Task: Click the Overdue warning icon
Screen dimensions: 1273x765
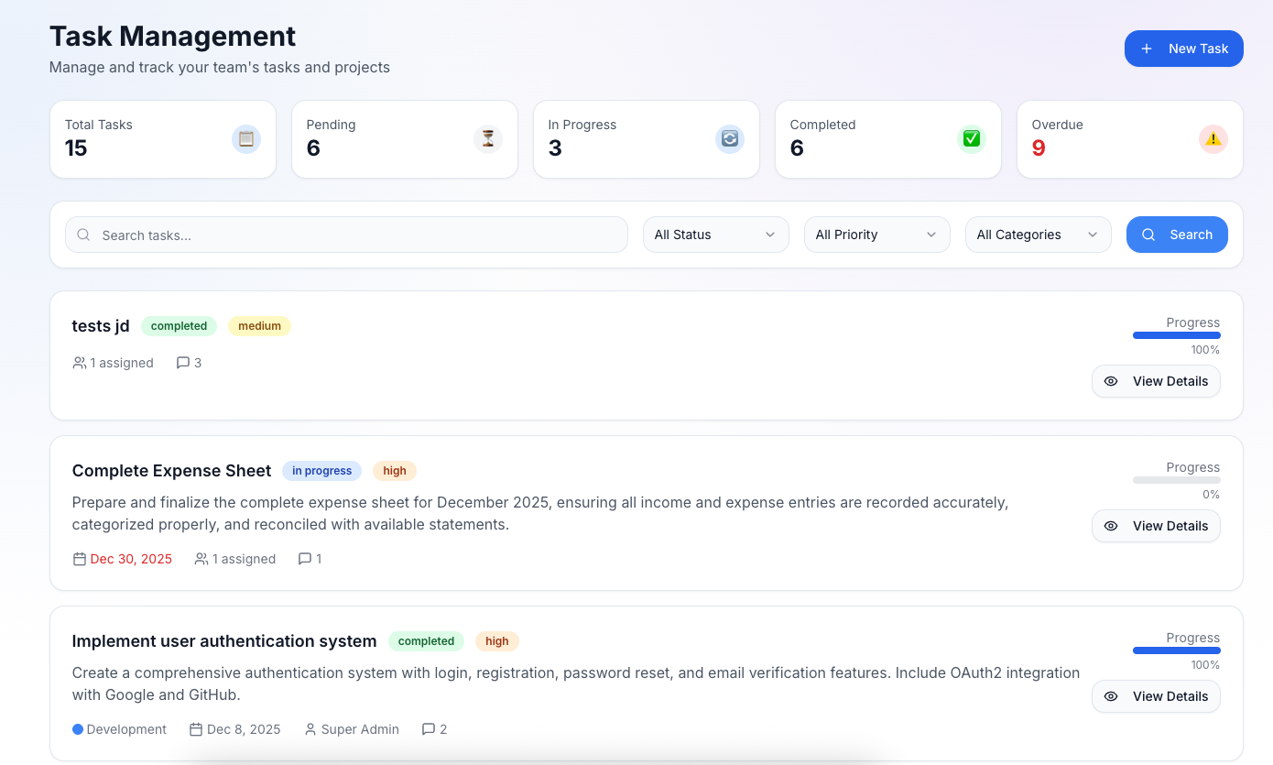Action: point(1213,138)
